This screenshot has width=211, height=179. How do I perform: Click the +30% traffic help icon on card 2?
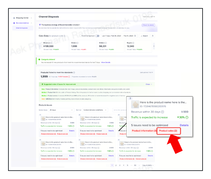tap(113, 126)
